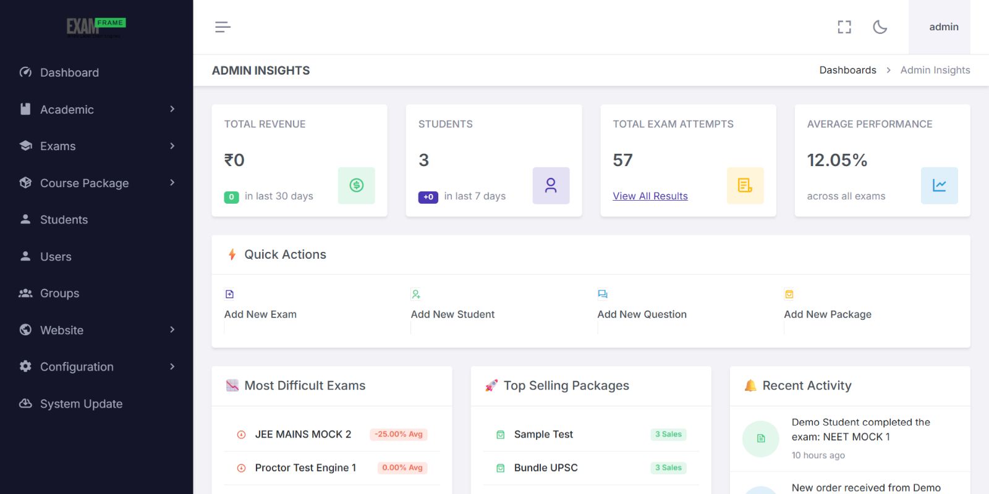
Task: Click the blue performance chart icon
Action: tap(939, 185)
